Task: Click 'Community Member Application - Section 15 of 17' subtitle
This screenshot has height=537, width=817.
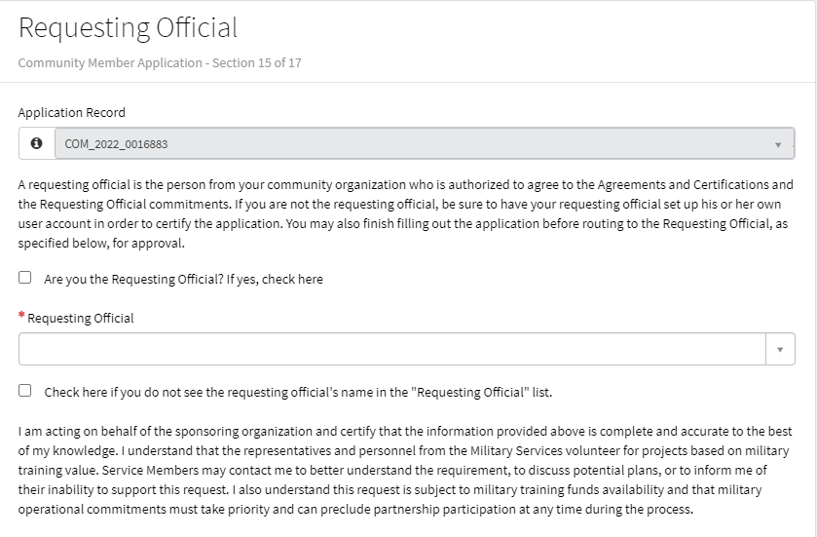Action: (160, 63)
